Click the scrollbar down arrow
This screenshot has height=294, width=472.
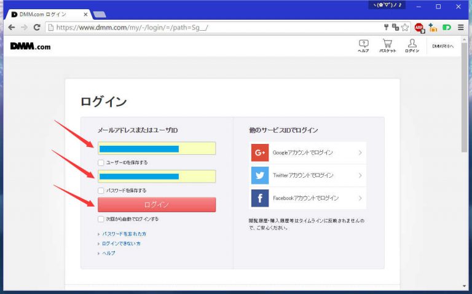coord(464,286)
